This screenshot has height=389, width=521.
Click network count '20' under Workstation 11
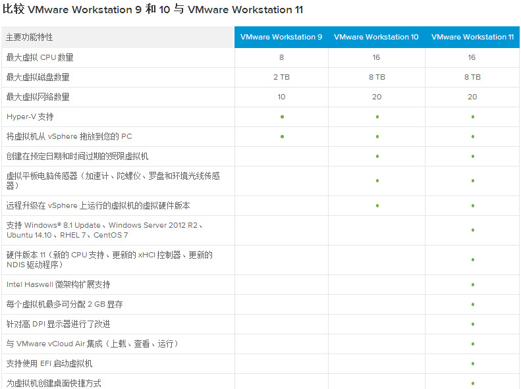click(x=472, y=97)
